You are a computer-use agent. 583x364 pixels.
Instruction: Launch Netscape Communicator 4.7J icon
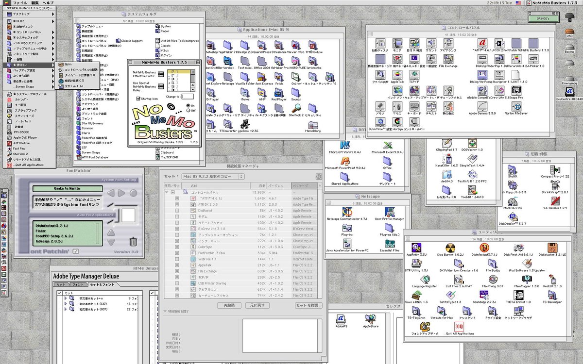point(346,212)
